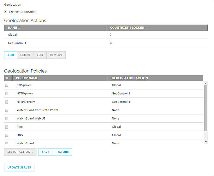Click the COUNTRIES BLOCKED column header

[x=127, y=28]
